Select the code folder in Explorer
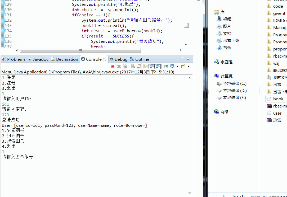Viewport: 287px width, 197px height. pos(275,6)
